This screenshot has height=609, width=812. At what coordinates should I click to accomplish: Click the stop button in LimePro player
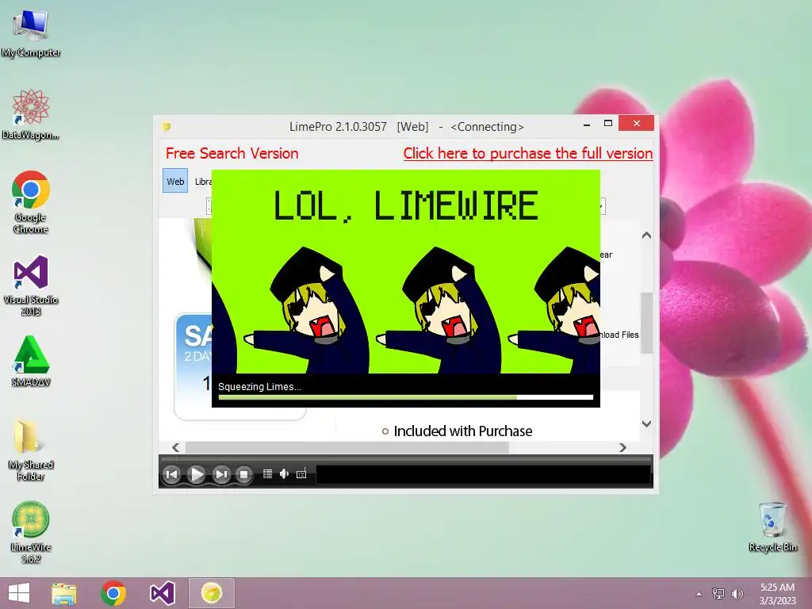point(244,474)
